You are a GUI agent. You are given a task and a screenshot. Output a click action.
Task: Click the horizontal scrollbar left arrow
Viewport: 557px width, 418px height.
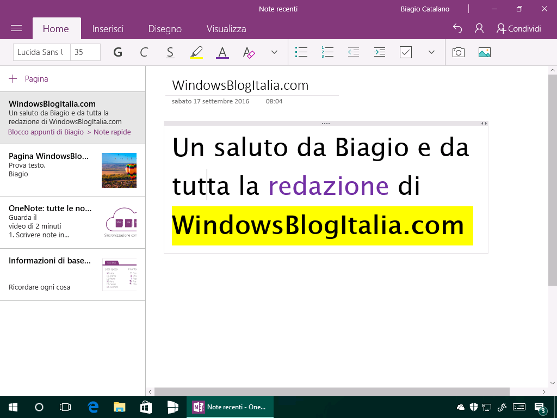pos(150,392)
